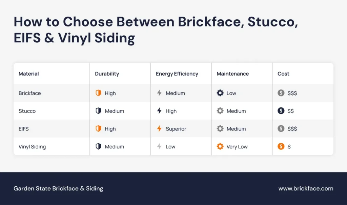The height and width of the screenshot is (205, 347).
Task: Click the gray dollar coin in Brickface row
Action: click(x=281, y=93)
